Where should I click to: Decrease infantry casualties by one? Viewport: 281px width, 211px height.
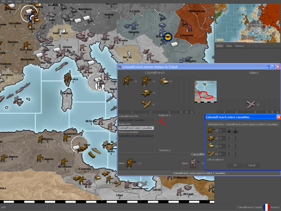[x=229, y=132]
